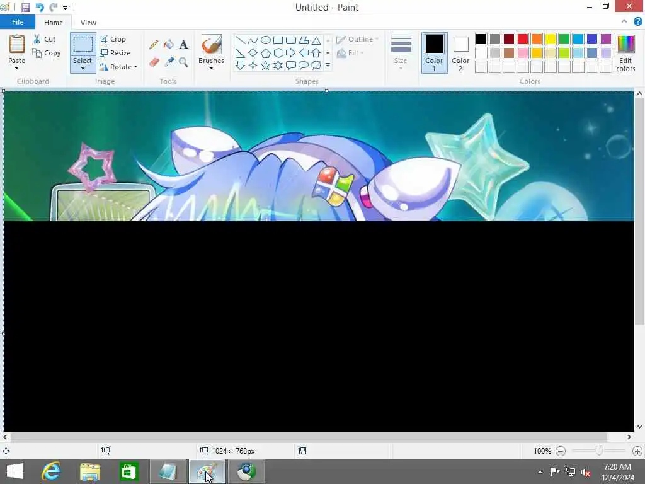
Task: Choose the Oval callout shape
Action: click(x=304, y=65)
